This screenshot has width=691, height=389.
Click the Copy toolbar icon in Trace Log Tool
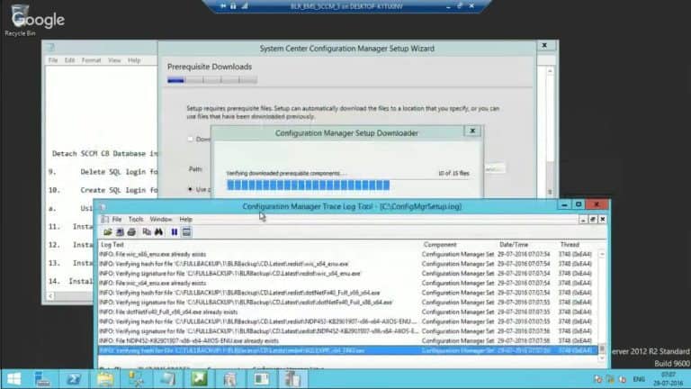pyautogui.click(x=147, y=232)
